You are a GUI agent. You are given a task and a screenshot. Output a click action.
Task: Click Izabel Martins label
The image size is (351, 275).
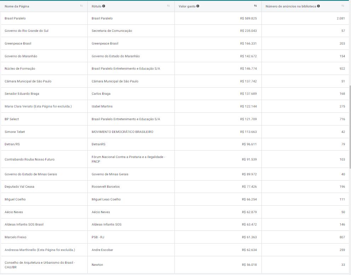point(102,106)
